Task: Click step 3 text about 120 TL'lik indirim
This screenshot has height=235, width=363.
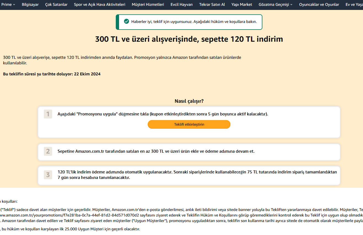Action: pyautogui.click(x=197, y=175)
